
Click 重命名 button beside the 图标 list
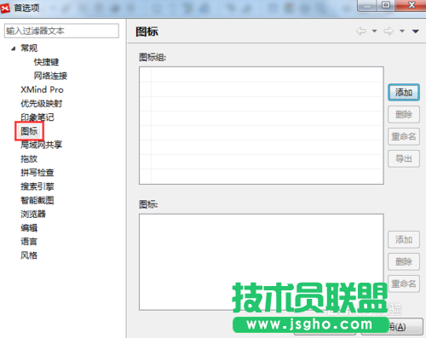coord(404,284)
